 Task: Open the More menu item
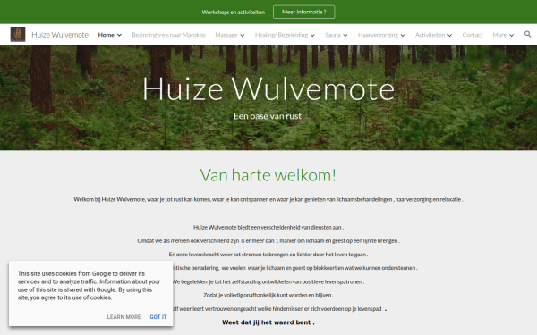click(499, 35)
